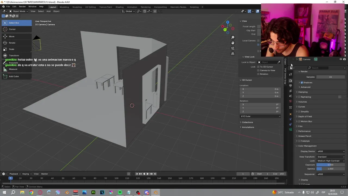Play the animation forward
The height and width of the screenshot is (196, 348).
pyautogui.click(x=148, y=174)
